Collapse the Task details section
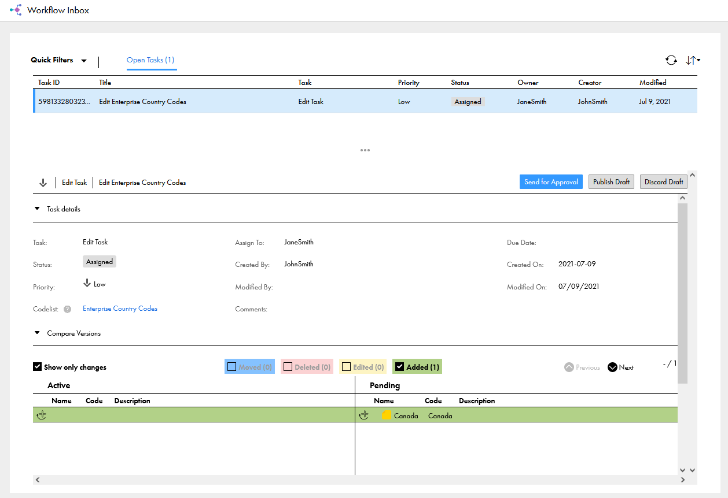Viewport: 728px width, 498px height. 37,209
